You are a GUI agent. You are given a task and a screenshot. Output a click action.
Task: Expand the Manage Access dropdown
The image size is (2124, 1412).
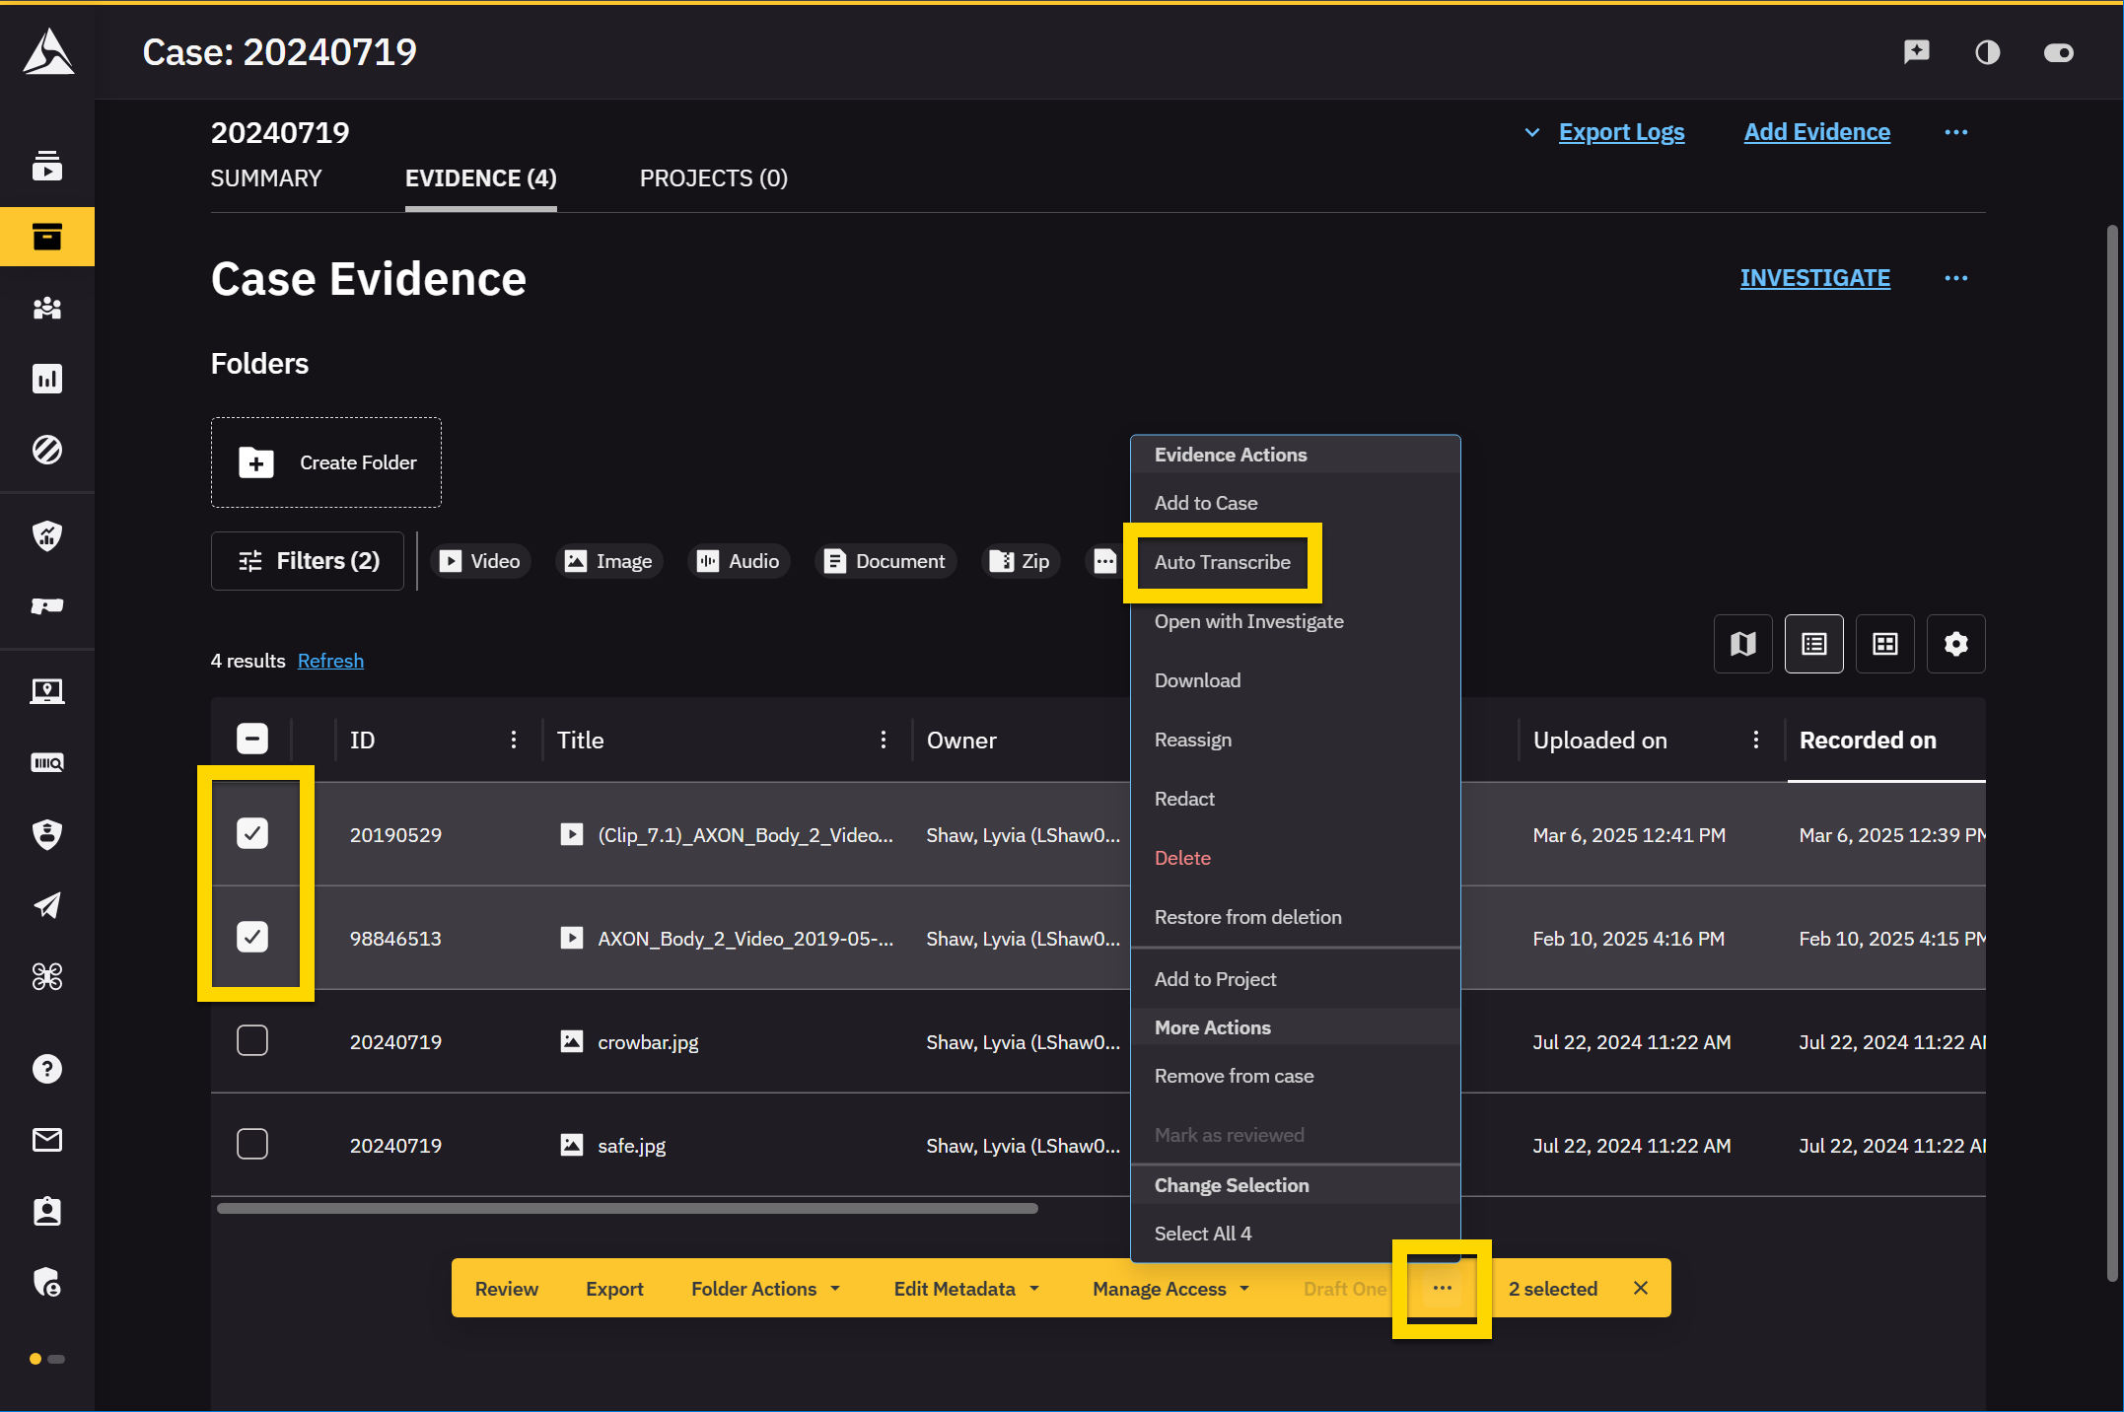(1169, 1289)
